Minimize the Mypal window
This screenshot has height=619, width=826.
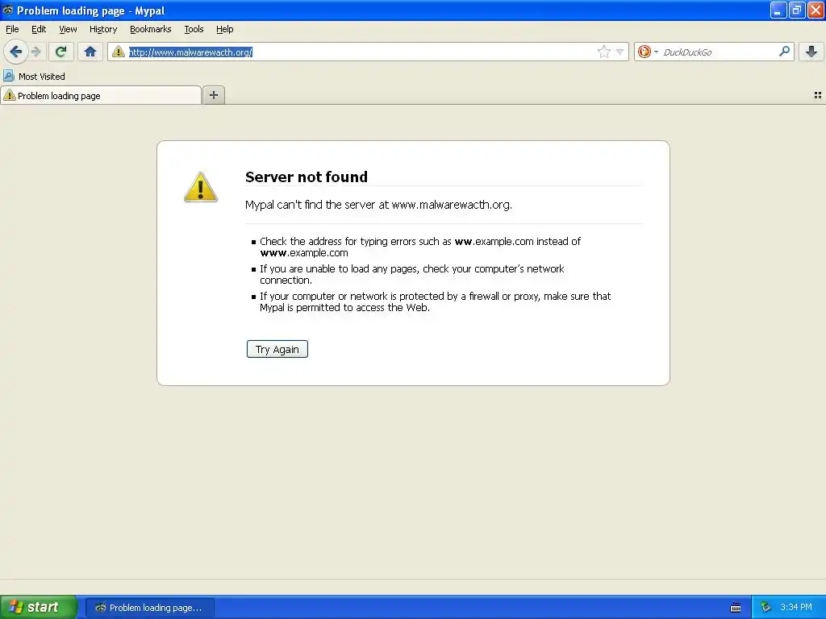click(x=778, y=10)
